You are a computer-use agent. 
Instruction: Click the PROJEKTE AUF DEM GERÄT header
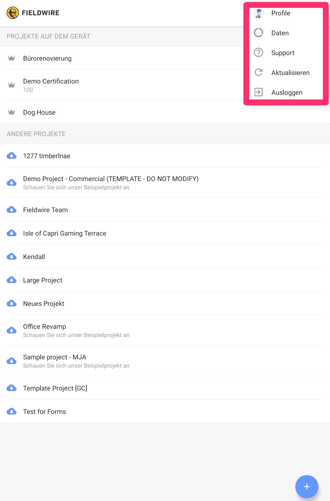48,36
